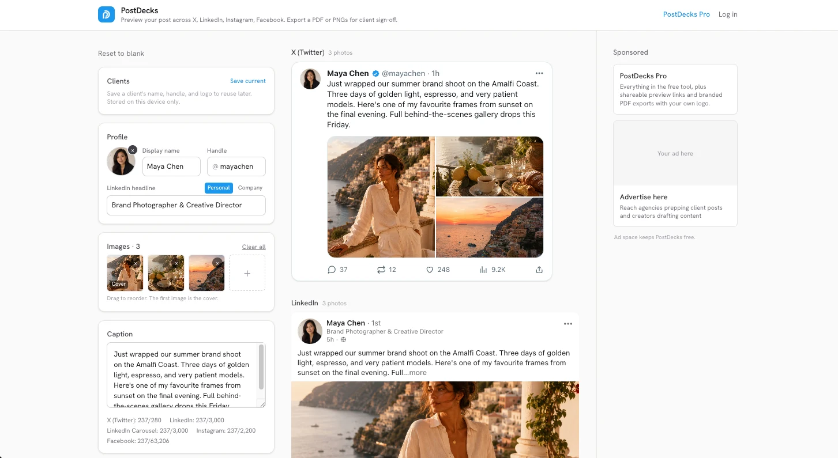Remove the second image with lemons
Screen dimensions: 838x458
176,263
